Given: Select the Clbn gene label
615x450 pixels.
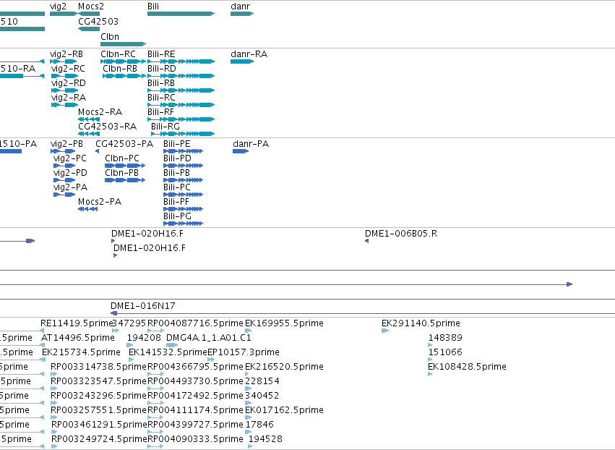Looking at the screenshot, I should point(110,36).
